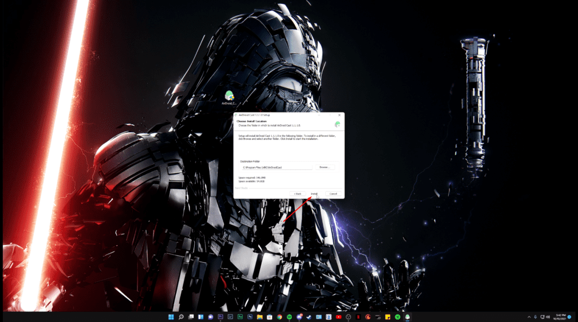578x322 pixels.
Task: Show hidden system tray icons
Action: 529,317
